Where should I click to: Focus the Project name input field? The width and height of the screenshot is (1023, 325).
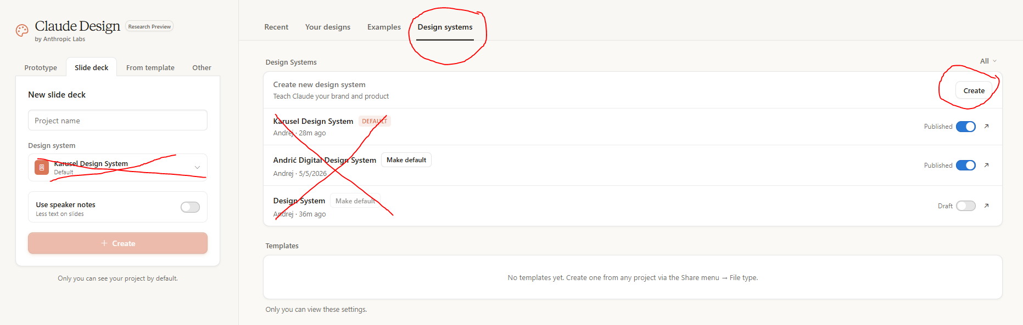[118, 121]
